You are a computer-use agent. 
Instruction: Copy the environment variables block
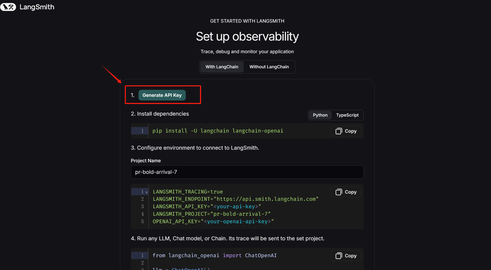[346, 192]
